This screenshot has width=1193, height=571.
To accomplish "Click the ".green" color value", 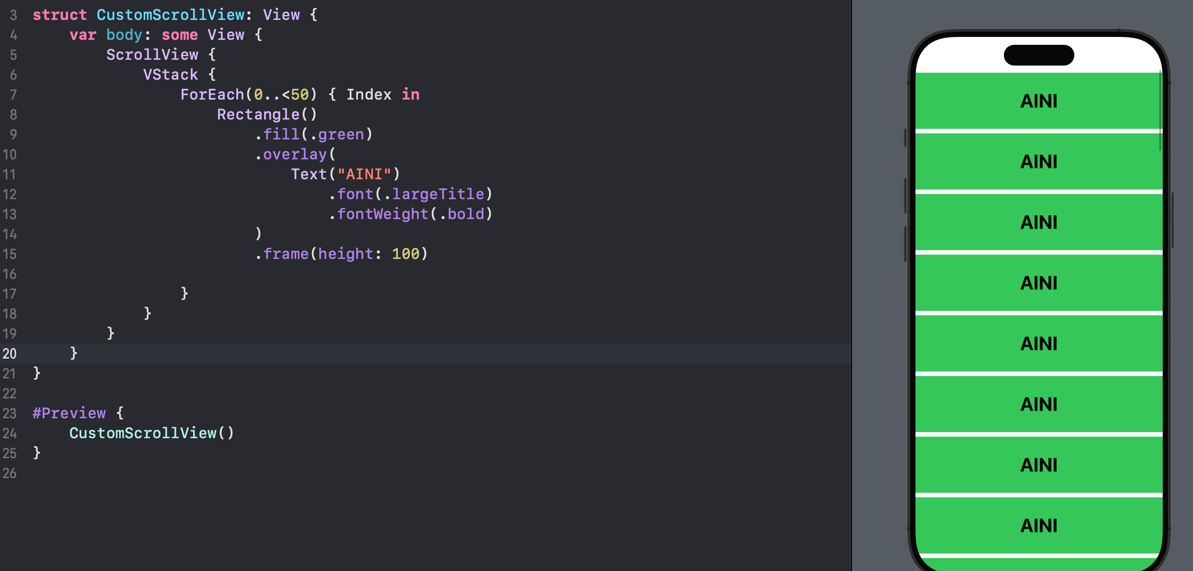I will (337, 134).
